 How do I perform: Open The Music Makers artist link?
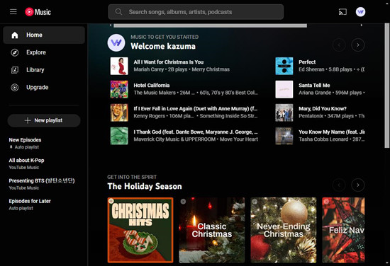click(x=155, y=93)
